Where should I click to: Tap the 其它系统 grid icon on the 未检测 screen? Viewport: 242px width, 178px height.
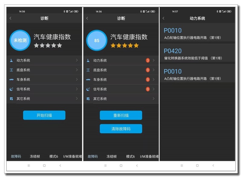pos(11,99)
